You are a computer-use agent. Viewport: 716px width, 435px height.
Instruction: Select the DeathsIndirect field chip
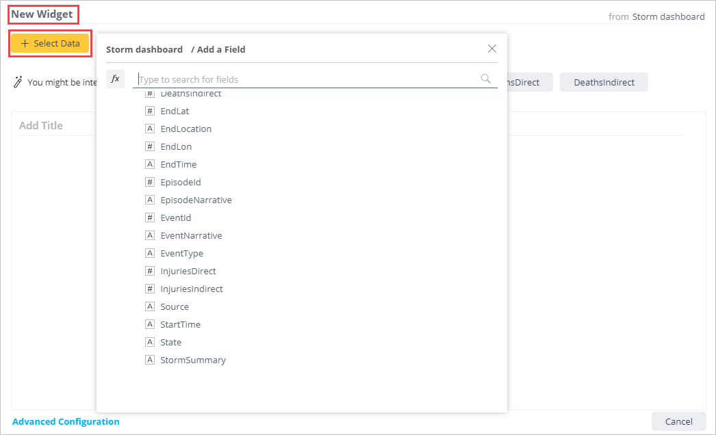click(x=604, y=81)
